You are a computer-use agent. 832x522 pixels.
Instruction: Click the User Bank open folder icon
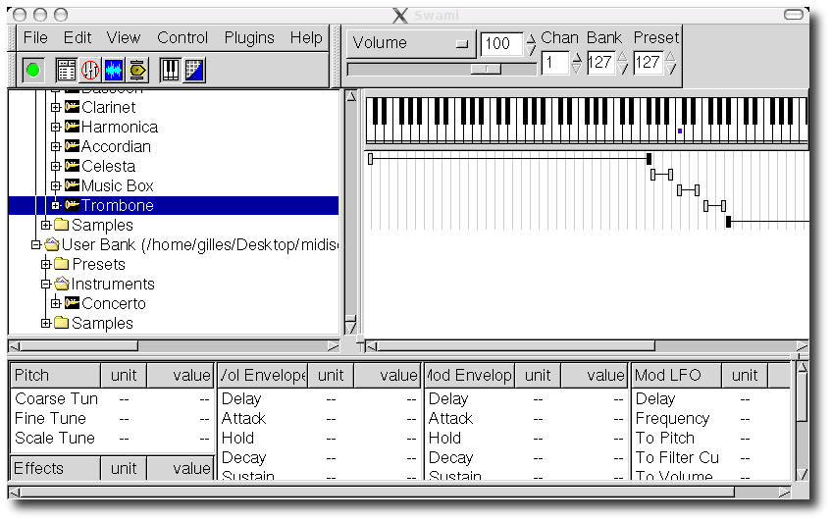pos(52,244)
